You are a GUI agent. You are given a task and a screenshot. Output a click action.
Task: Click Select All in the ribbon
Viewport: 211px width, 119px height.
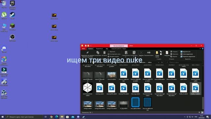click(x=186, y=52)
